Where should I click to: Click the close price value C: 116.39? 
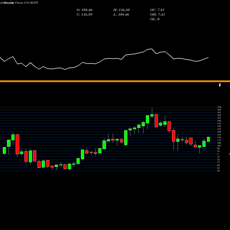[85, 15]
